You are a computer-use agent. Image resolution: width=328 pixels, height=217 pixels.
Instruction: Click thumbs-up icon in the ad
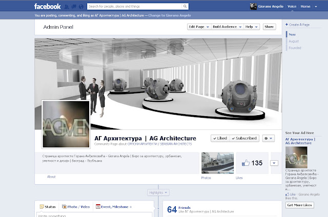[x=287, y=194]
